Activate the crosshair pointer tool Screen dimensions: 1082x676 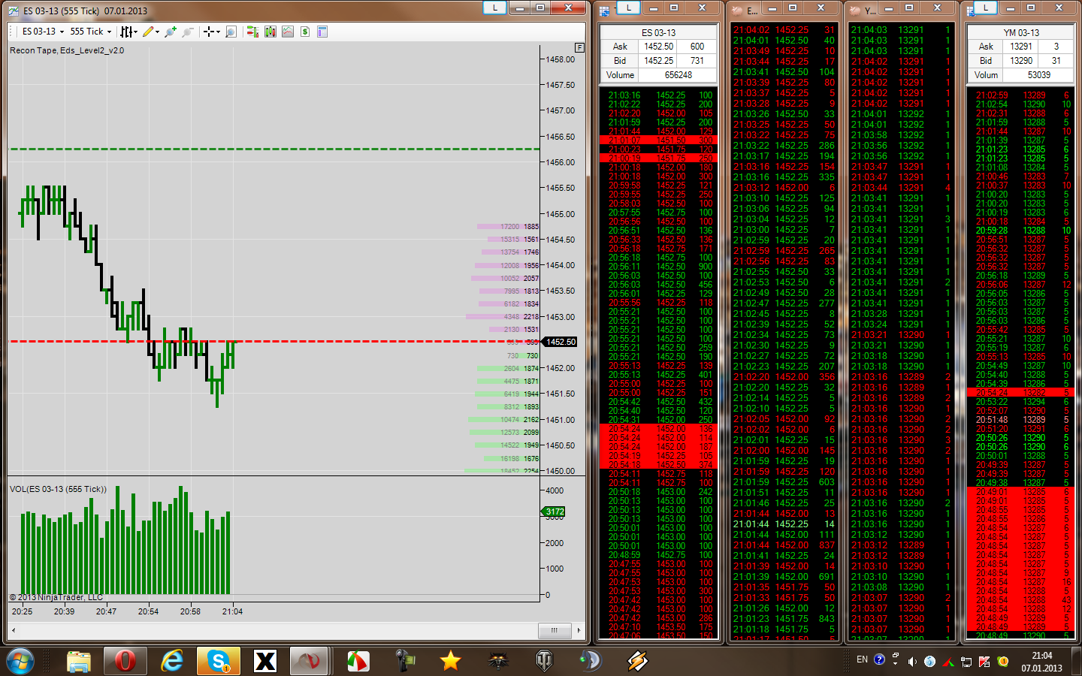click(209, 32)
